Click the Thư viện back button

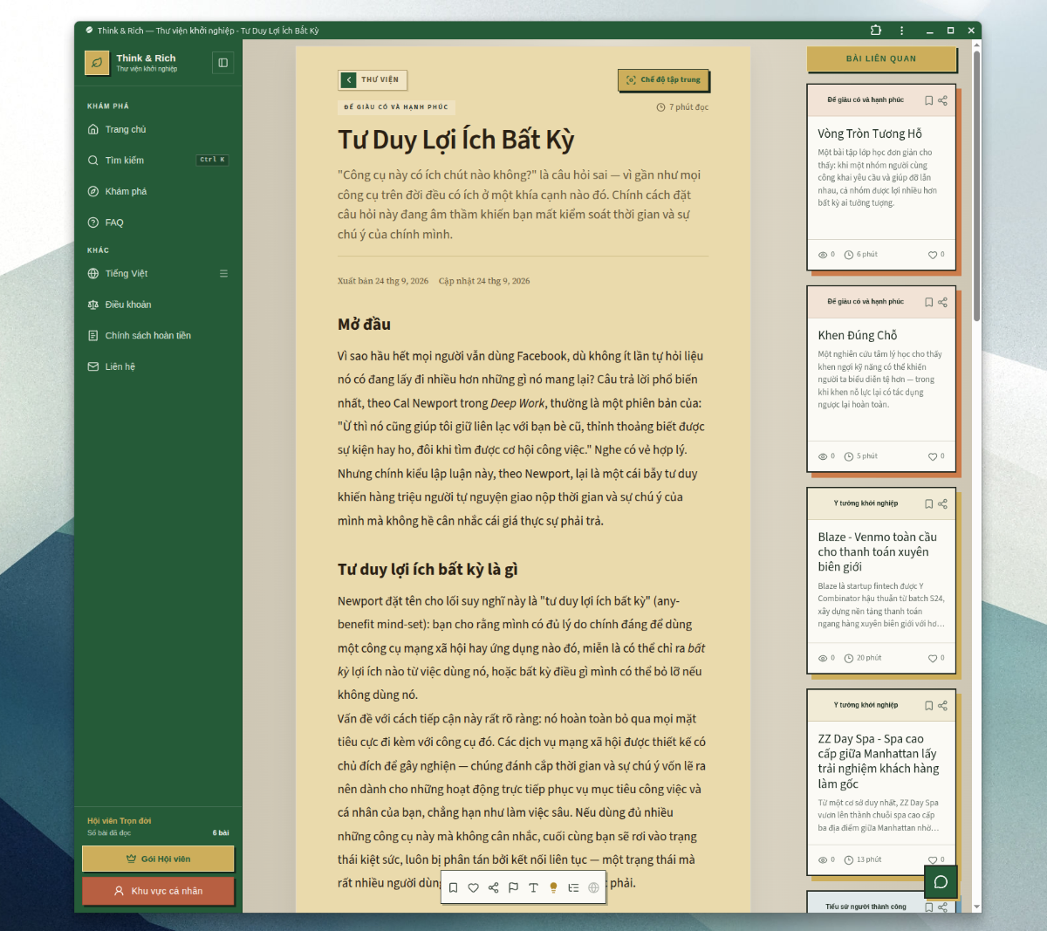tap(373, 79)
